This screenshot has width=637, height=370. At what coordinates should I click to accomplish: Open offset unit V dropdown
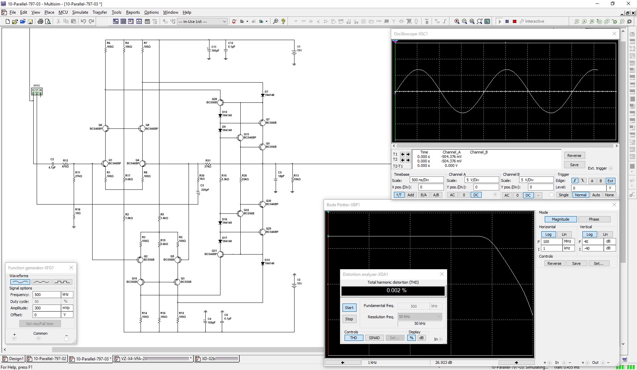67,315
